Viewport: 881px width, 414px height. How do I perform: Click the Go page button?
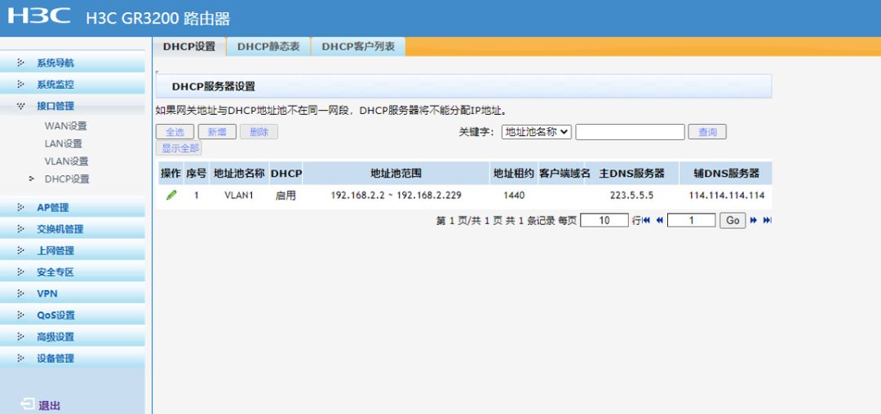733,221
